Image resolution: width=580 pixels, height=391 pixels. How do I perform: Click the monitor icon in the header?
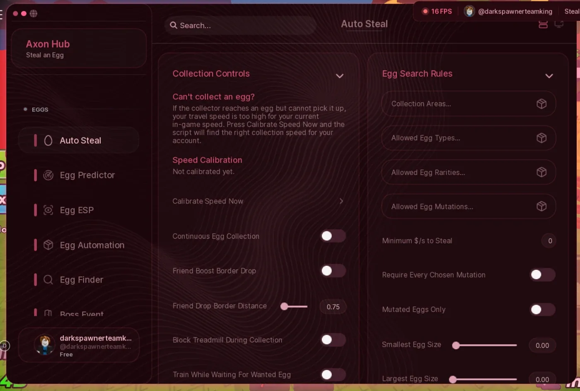click(x=559, y=24)
